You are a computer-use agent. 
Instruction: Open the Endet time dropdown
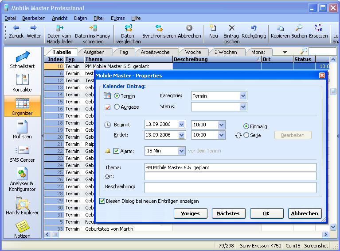(x=221, y=135)
